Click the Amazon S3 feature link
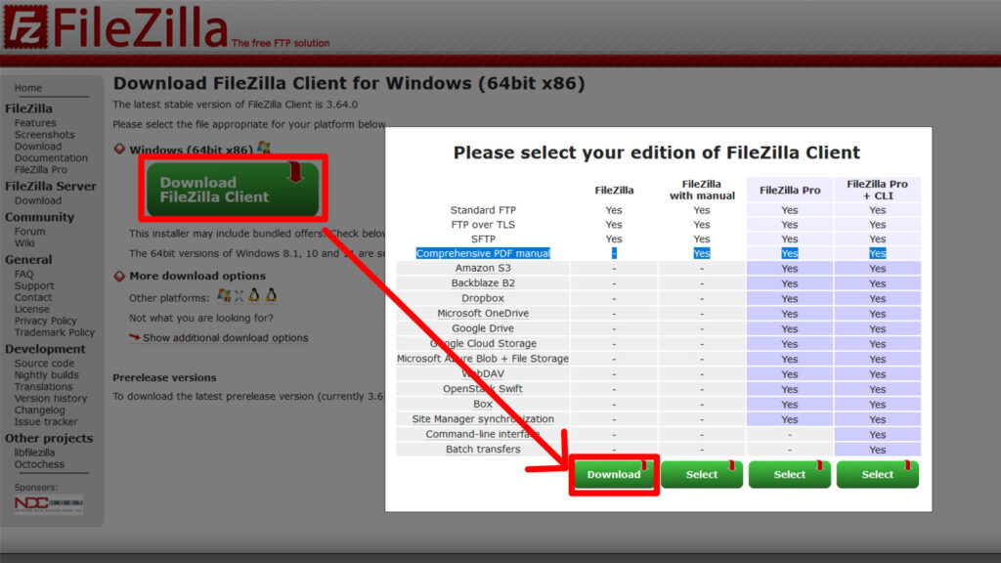This screenshot has height=563, width=1001. click(x=483, y=268)
